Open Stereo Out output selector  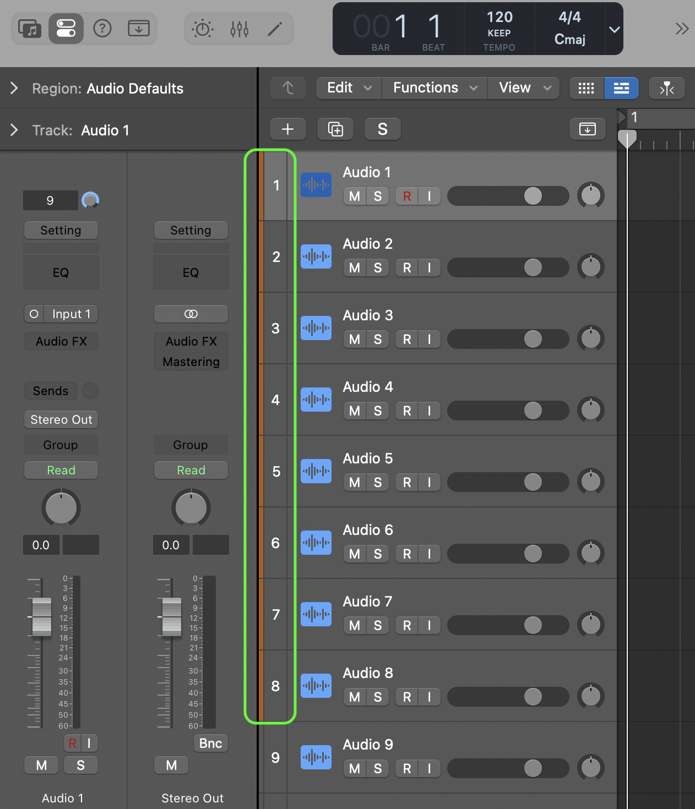pyautogui.click(x=61, y=419)
